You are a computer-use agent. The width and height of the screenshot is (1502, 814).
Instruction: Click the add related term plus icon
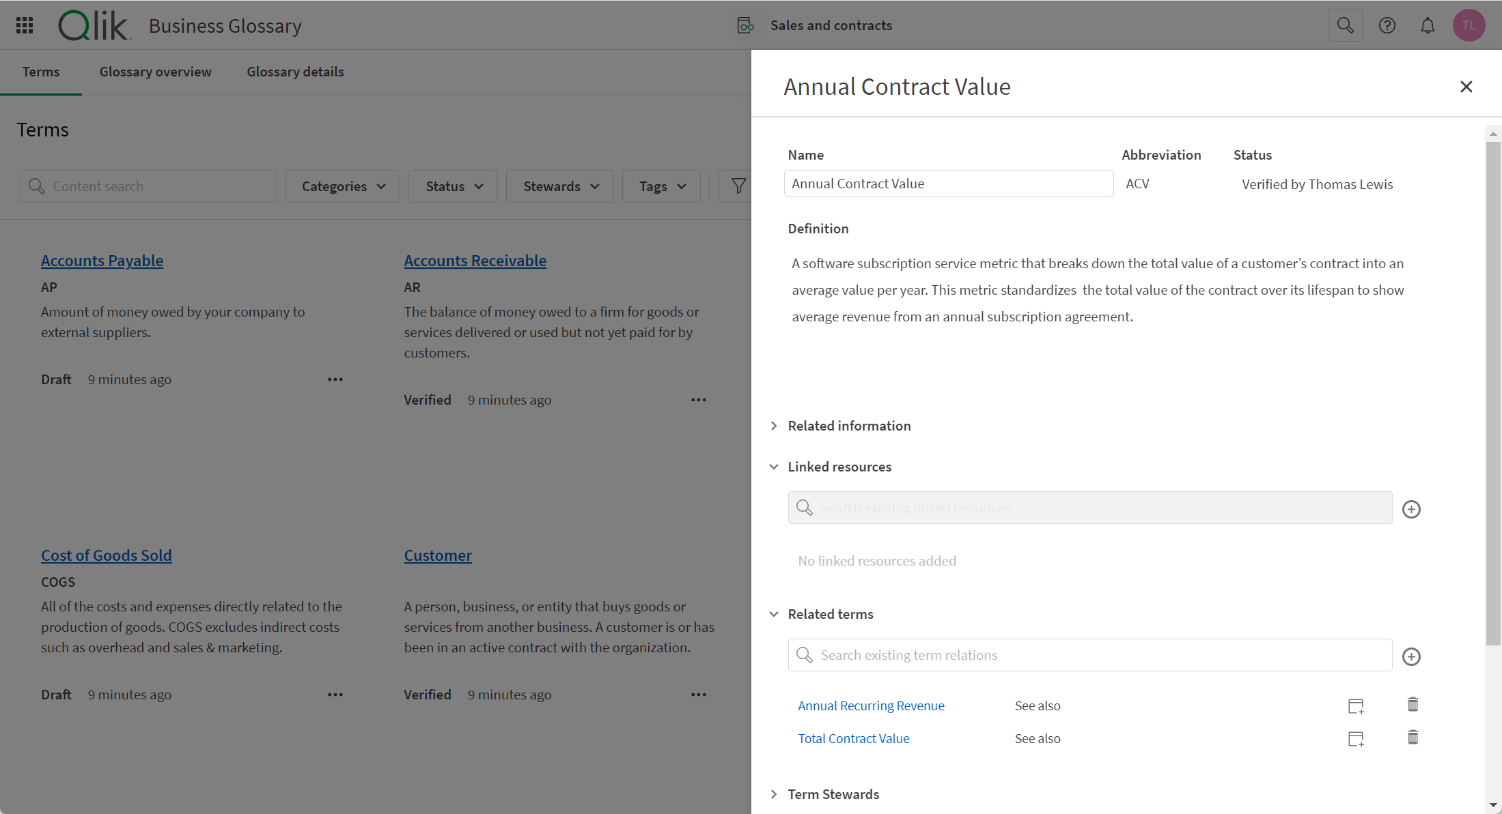tap(1412, 656)
